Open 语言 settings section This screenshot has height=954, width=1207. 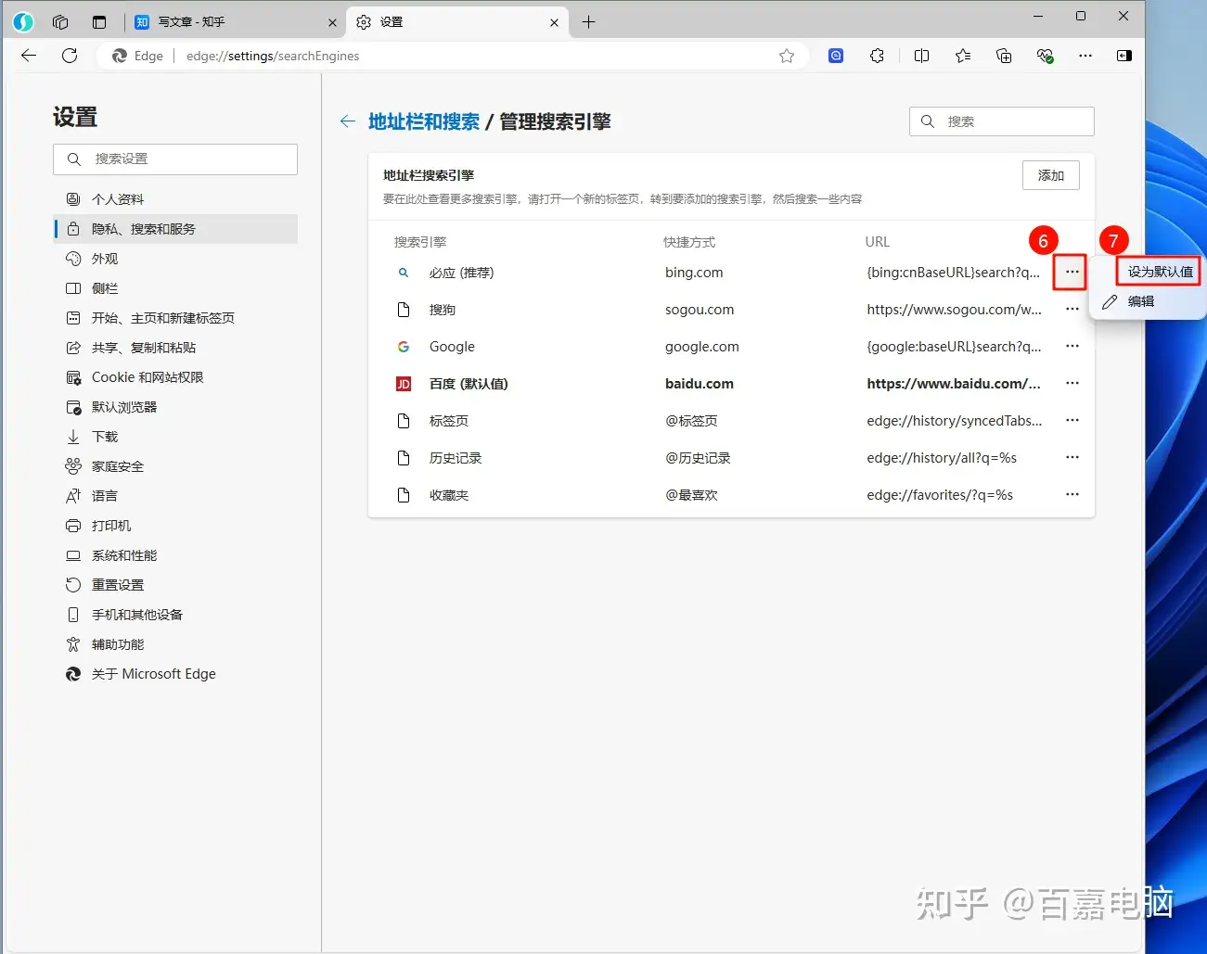175,496
